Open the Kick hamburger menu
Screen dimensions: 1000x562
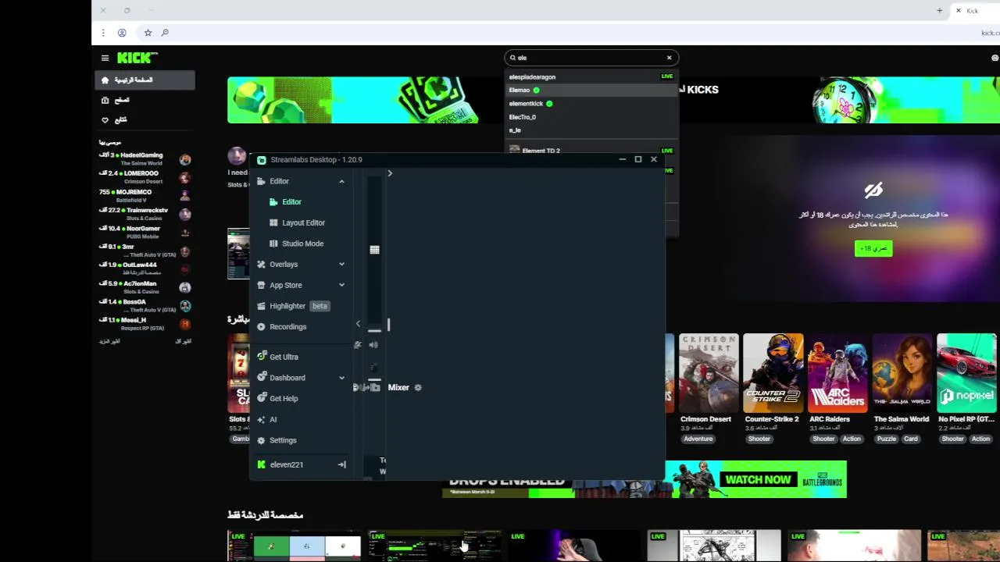click(x=105, y=58)
